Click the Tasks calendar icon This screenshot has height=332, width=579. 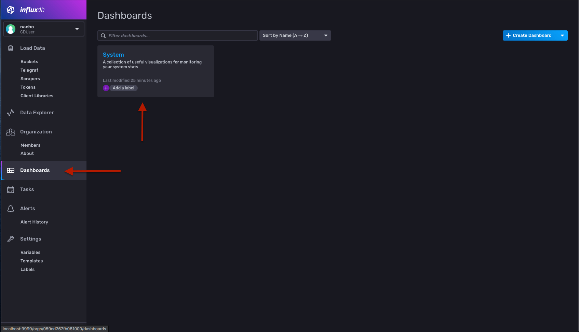(x=11, y=190)
